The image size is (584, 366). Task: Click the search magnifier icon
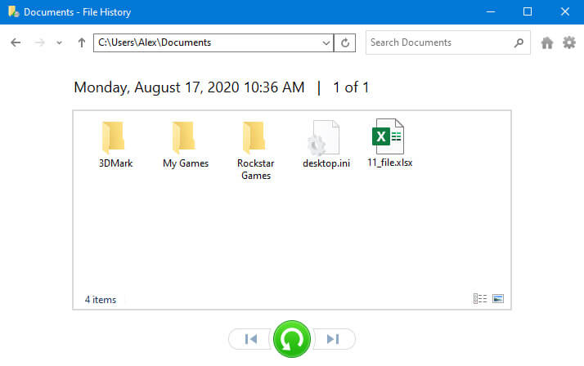(519, 42)
